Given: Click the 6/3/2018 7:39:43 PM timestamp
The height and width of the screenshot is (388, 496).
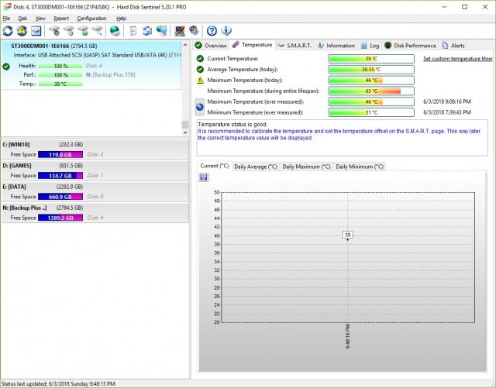Looking at the screenshot, I should point(447,112).
